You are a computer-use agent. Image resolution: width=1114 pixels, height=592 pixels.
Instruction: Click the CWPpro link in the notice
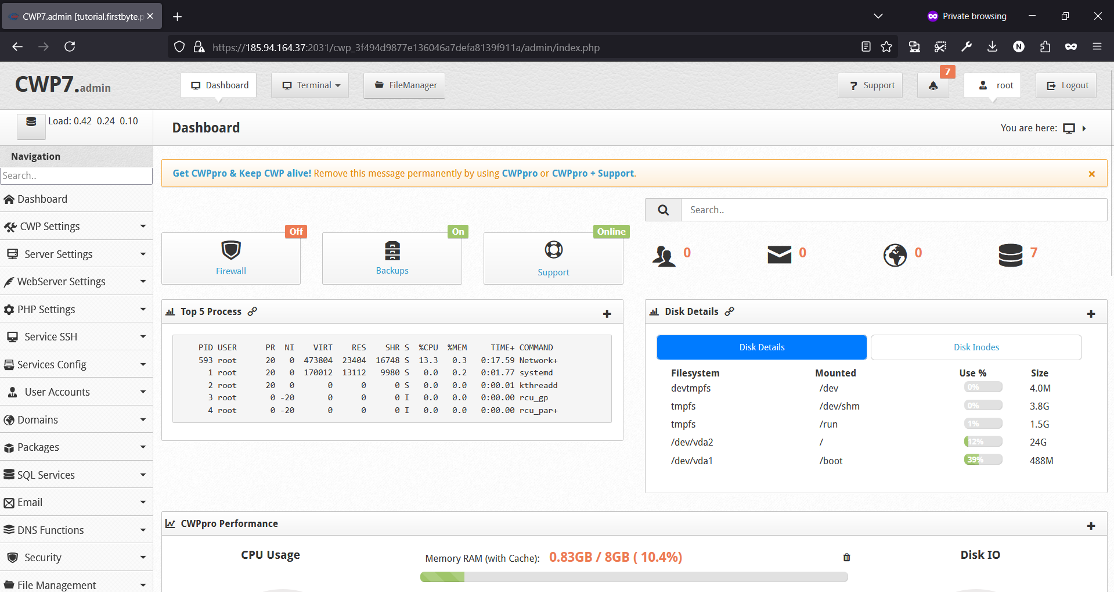click(520, 173)
